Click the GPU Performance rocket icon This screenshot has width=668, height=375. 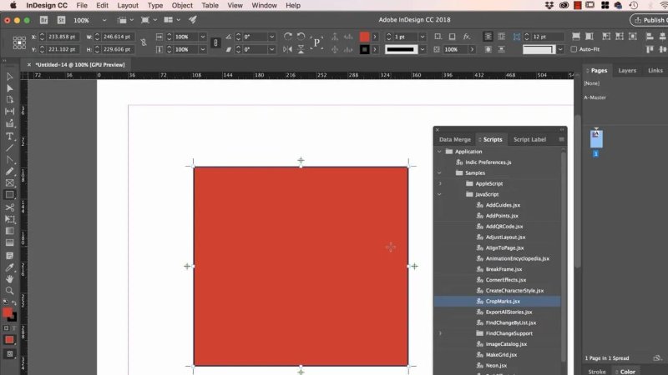click(193, 19)
